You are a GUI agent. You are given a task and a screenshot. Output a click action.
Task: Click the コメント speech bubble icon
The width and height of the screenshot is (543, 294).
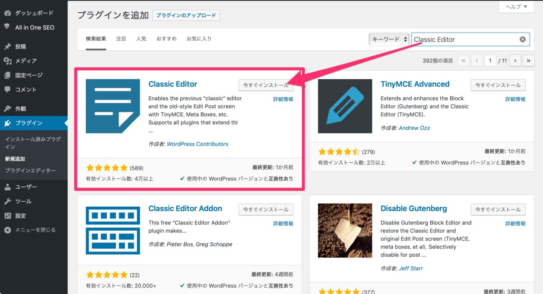(7, 90)
